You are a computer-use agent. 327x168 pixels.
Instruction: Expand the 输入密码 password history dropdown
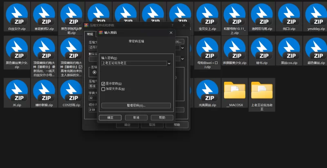point(169,63)
